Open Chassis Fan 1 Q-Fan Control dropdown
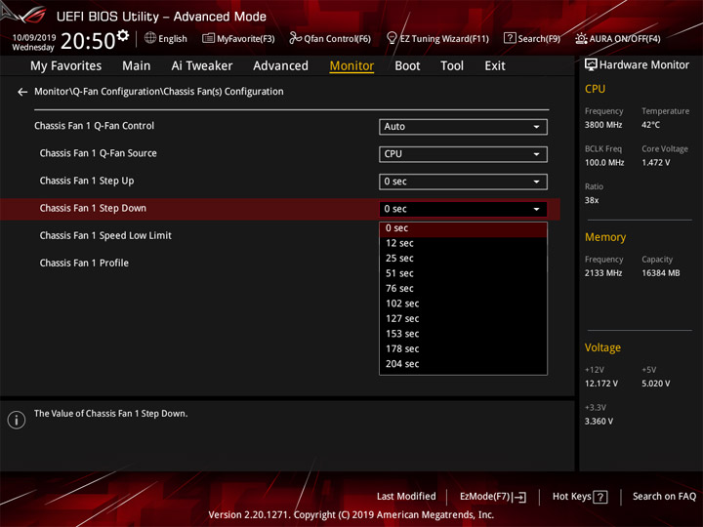This screenshot has width=703, height=527. click(463, 127)
